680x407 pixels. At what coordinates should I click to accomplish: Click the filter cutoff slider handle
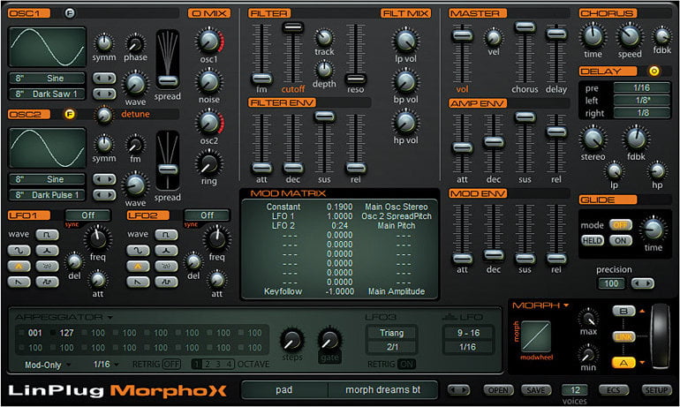pyautogui.click(x=292, y=27)
